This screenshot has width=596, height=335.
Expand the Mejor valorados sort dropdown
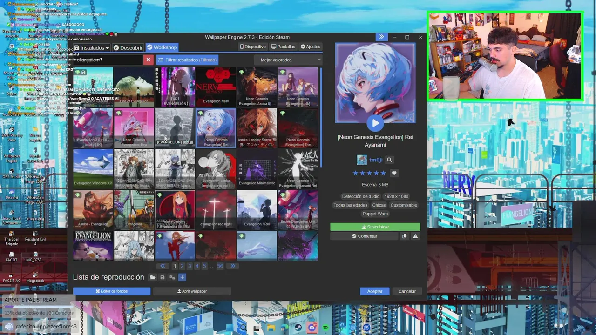pos(288,60)
